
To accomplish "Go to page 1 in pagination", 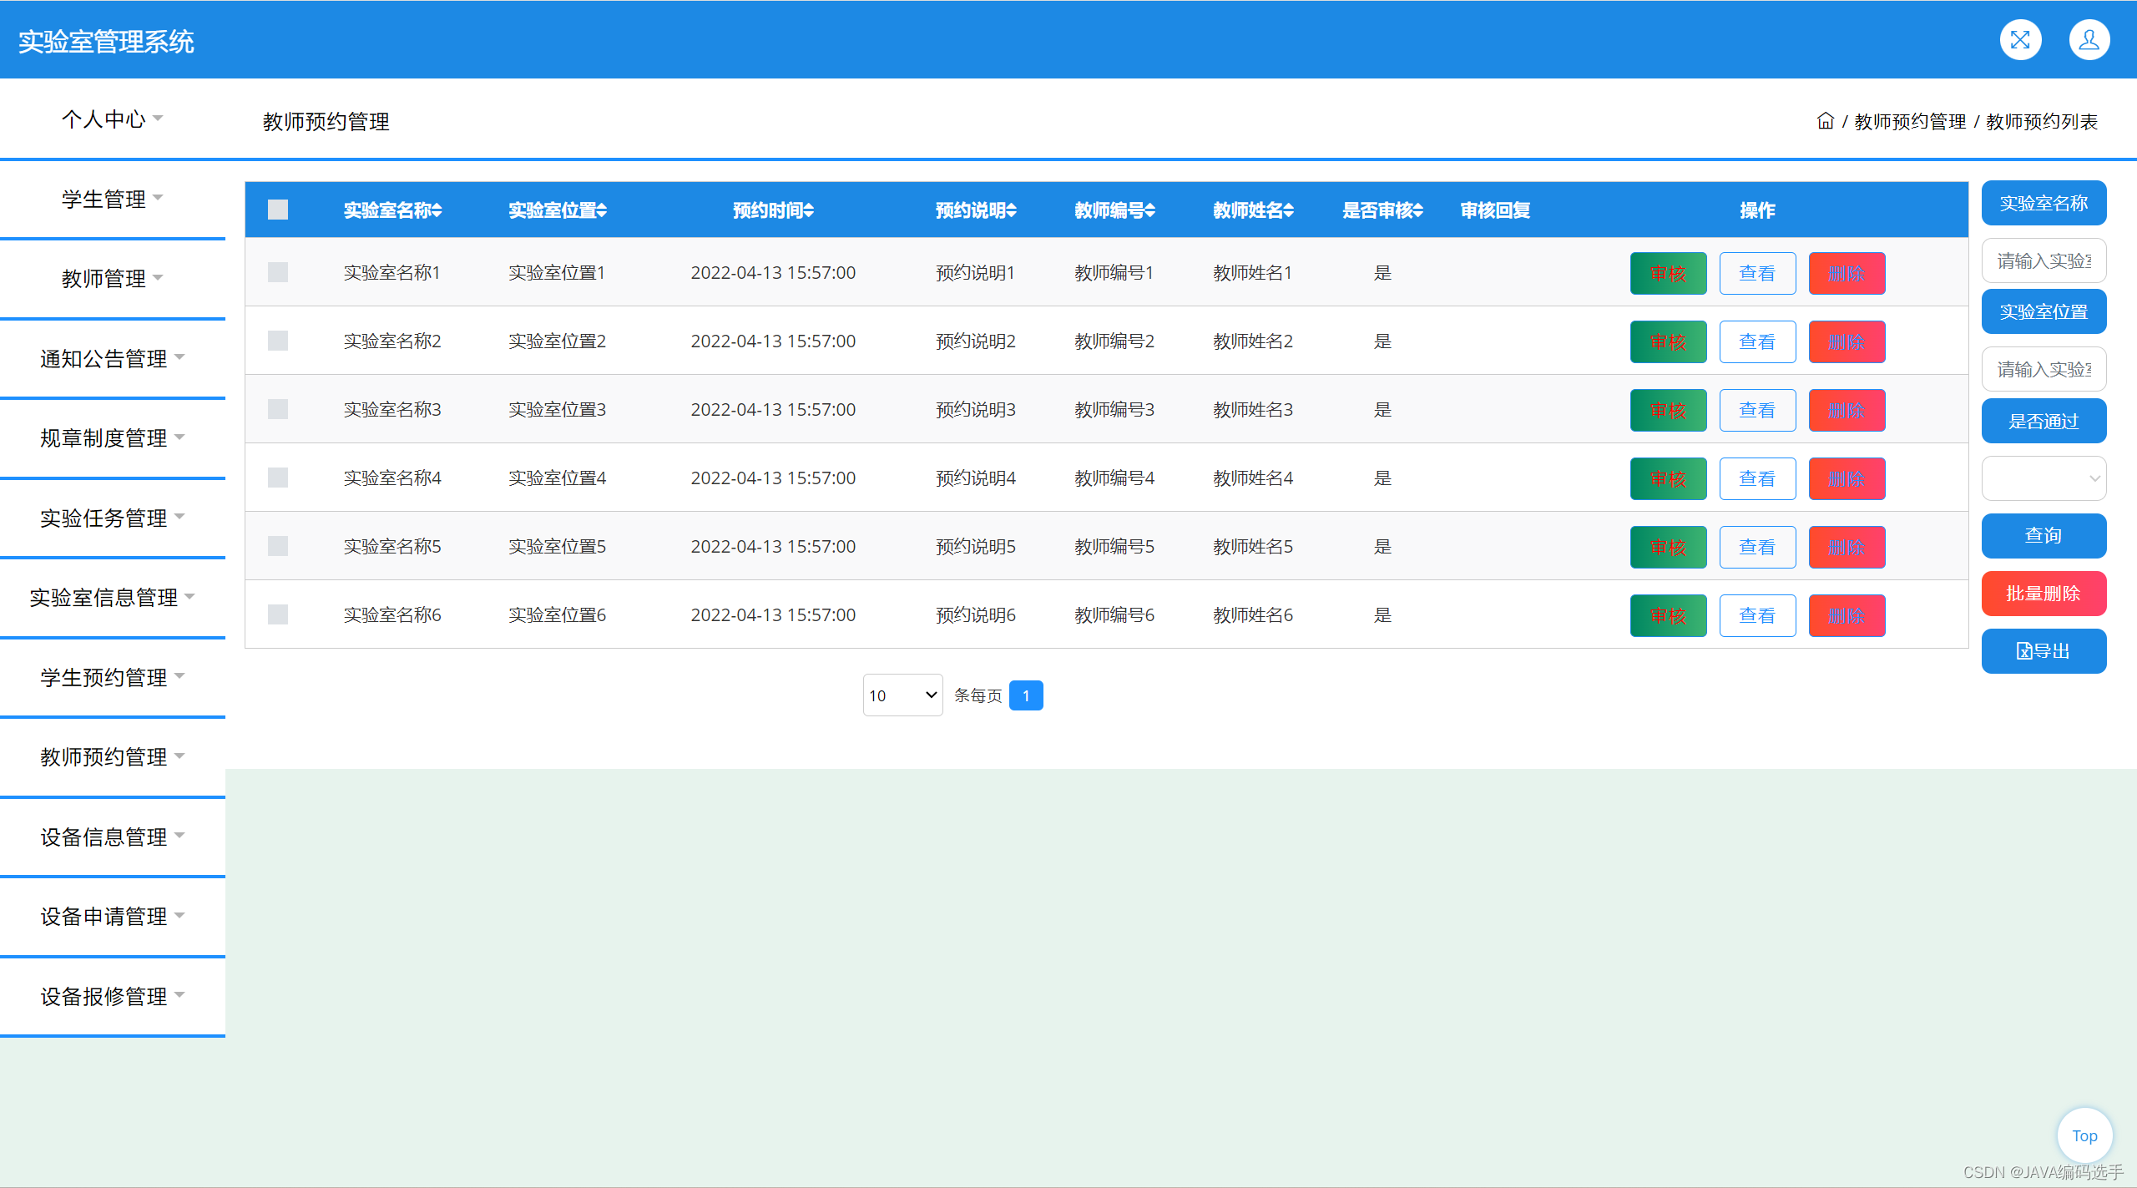I will (x=1026, y=695).
